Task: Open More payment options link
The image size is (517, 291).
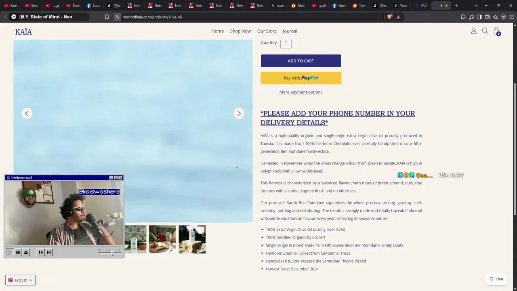Action: click(x=301, y=92)
